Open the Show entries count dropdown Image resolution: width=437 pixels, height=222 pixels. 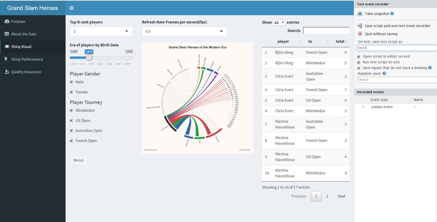point(279,23)
